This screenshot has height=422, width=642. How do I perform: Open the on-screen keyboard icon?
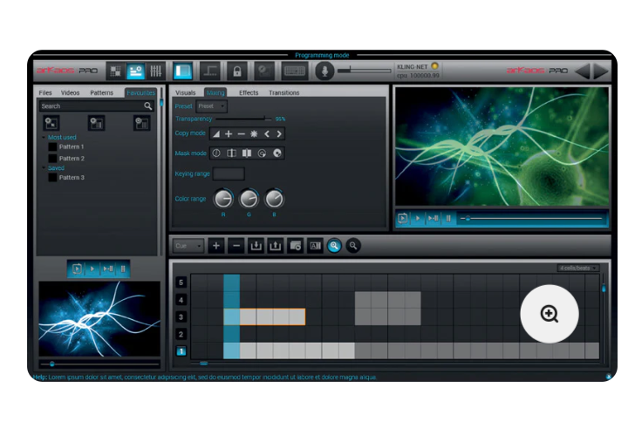295,71
